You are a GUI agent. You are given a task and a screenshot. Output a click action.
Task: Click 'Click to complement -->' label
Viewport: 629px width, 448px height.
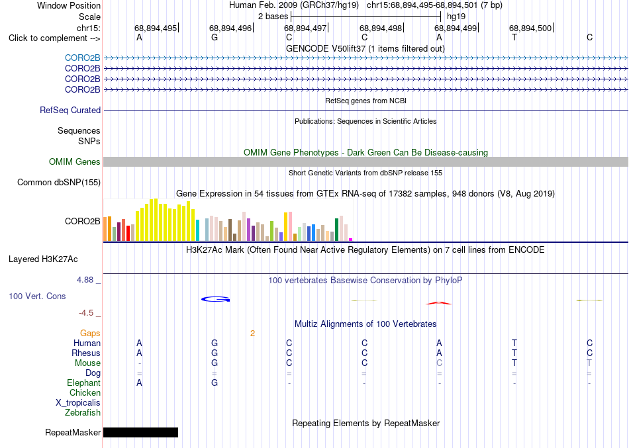pyautogui.click(x=54, y=38)
